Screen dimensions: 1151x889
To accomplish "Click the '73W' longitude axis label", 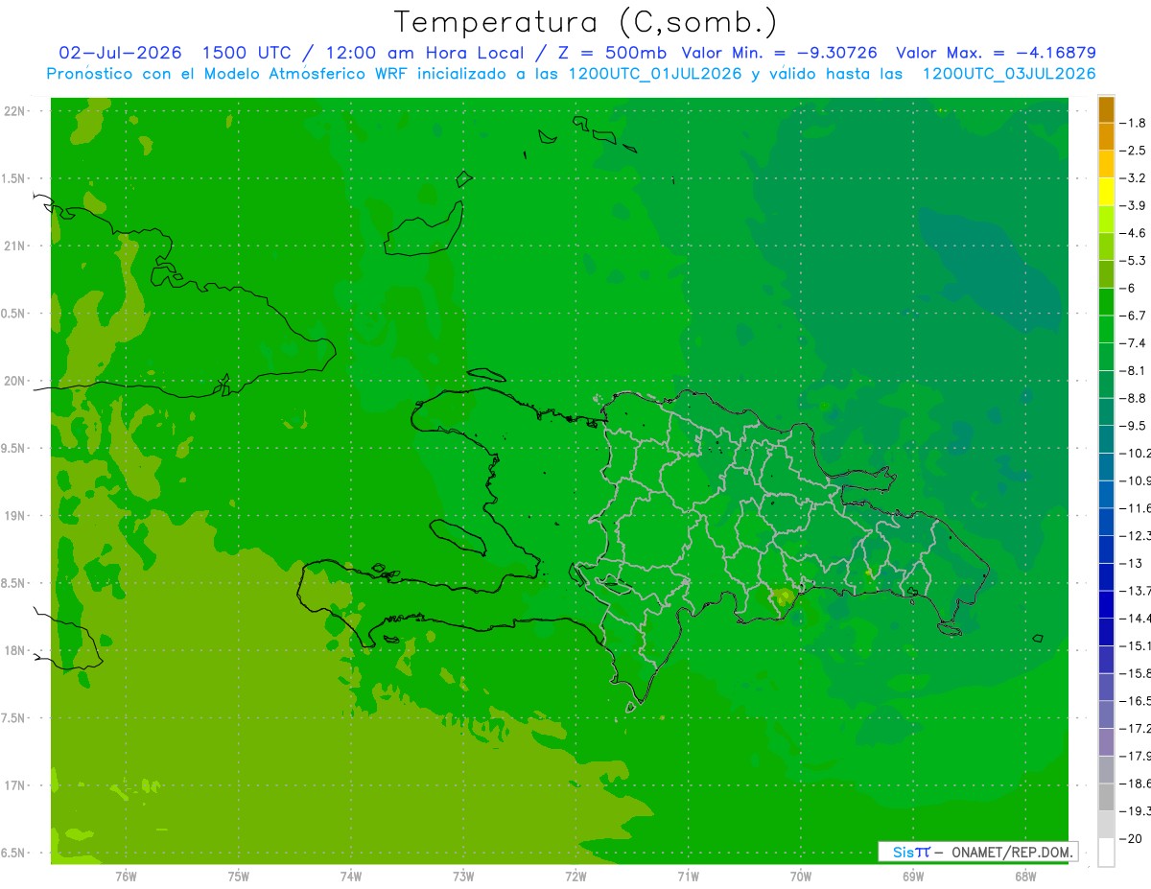I will (463, 877).
